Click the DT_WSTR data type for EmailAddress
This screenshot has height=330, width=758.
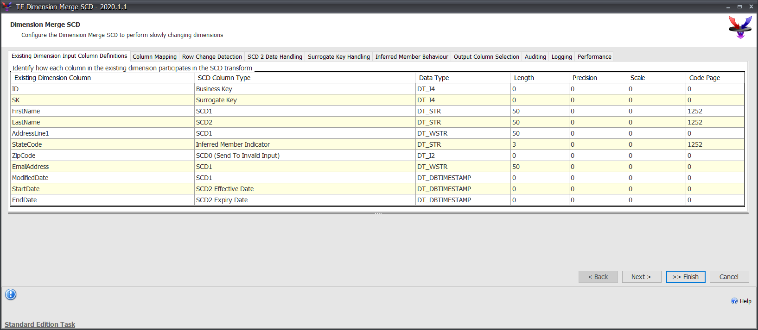pyautogui.click(x=463, y=167)
